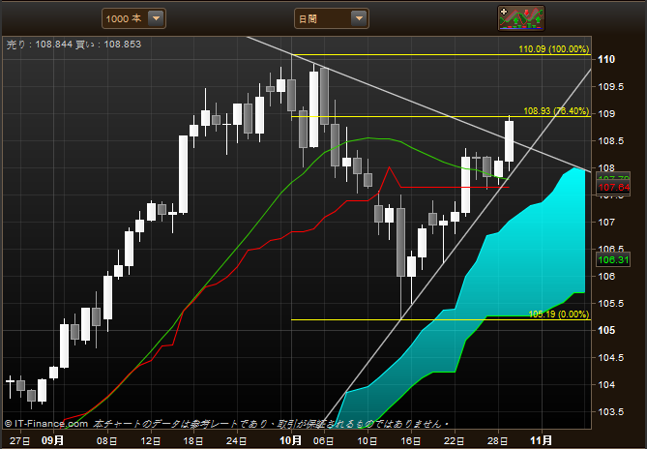
Task: Click the 103.5 price axis label
Action: (x=610, y=412)
